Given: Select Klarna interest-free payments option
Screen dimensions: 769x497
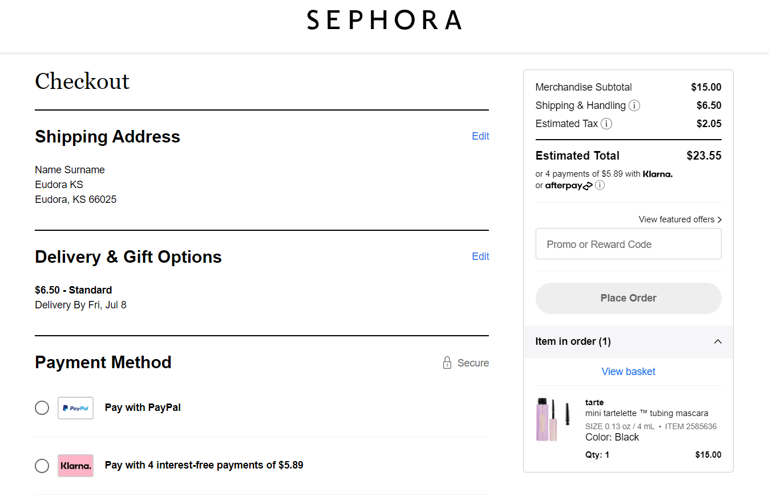Looking at the screenshot, I should coord(203,465).
